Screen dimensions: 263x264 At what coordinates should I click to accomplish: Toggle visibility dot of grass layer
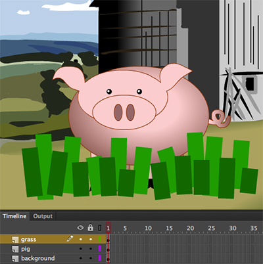click(81, 239)
